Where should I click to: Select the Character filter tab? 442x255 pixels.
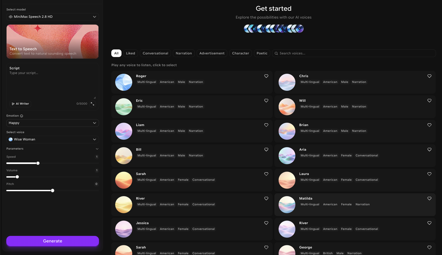coord(240,53)
